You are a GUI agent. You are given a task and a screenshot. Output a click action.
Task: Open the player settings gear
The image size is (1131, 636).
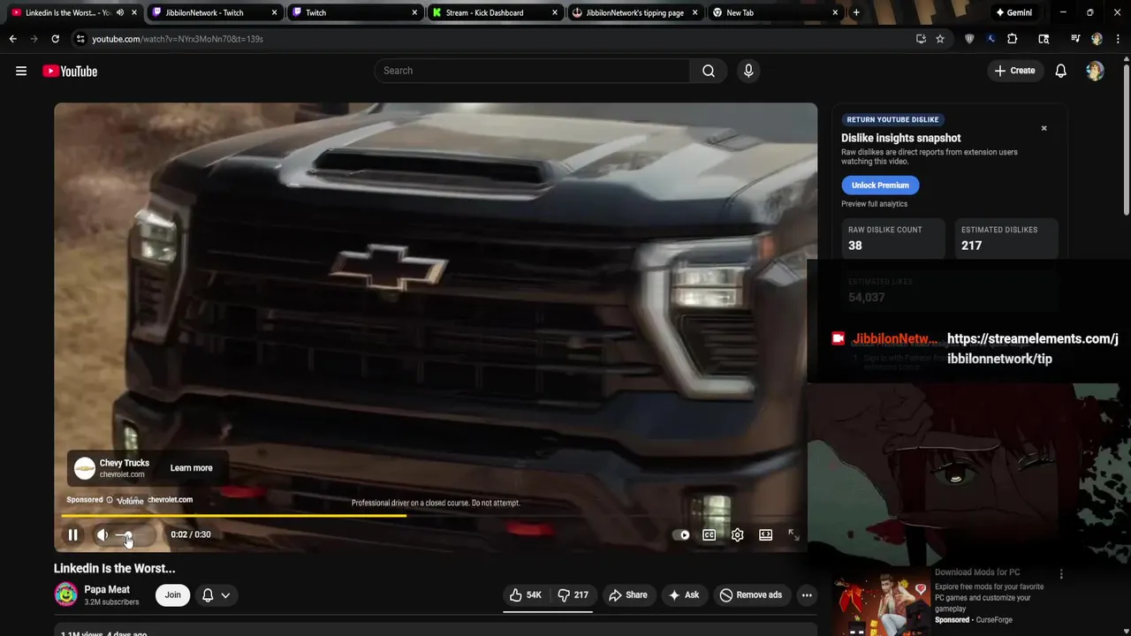[x=737, y=534]
